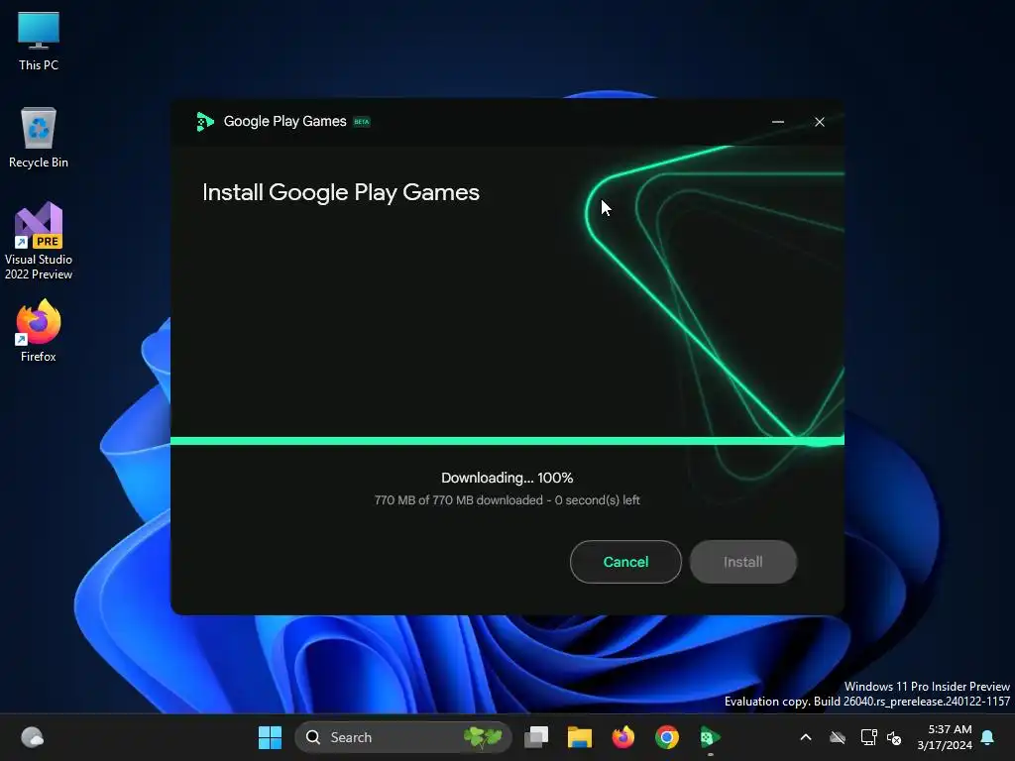This screenshot has width=1015, height=761.
Task: Click Google Play Games taskbar icon
Action: point(710,737)
